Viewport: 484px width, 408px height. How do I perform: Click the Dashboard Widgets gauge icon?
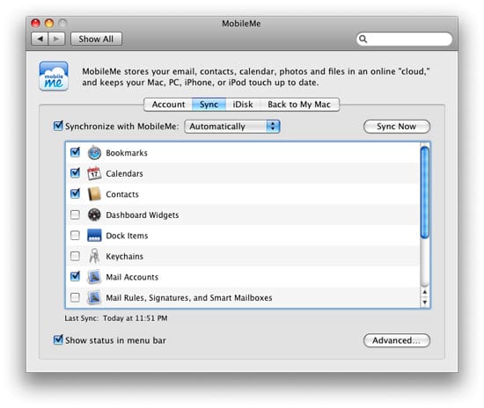click(94, 215)
